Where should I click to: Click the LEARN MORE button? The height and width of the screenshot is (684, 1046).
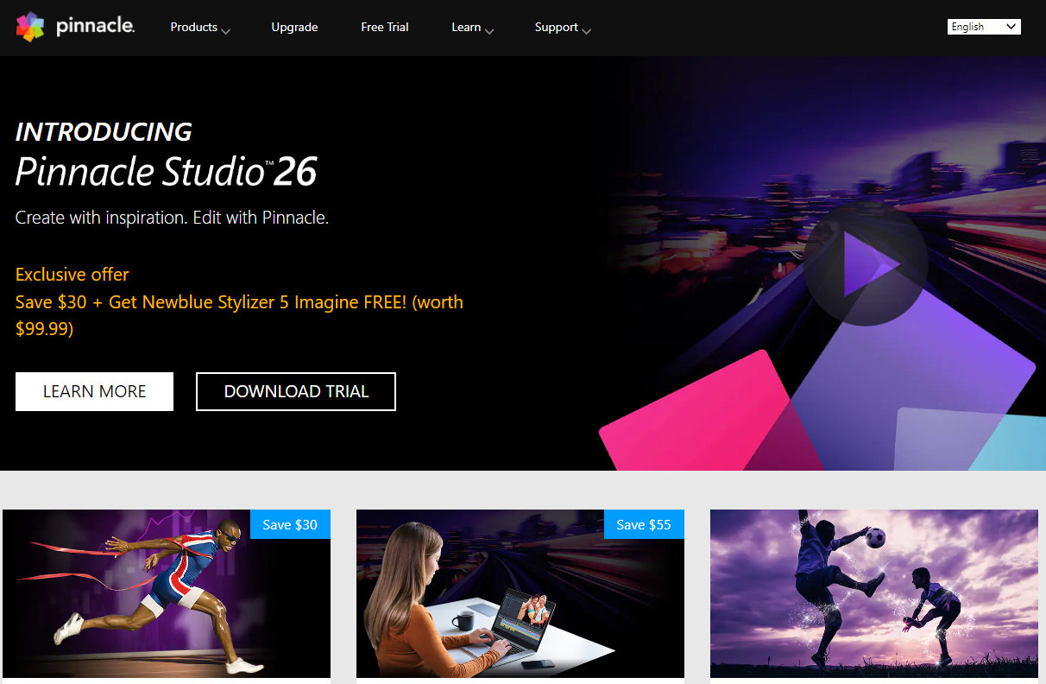click(94, 391)
